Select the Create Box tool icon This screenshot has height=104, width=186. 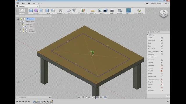[31, 10]
